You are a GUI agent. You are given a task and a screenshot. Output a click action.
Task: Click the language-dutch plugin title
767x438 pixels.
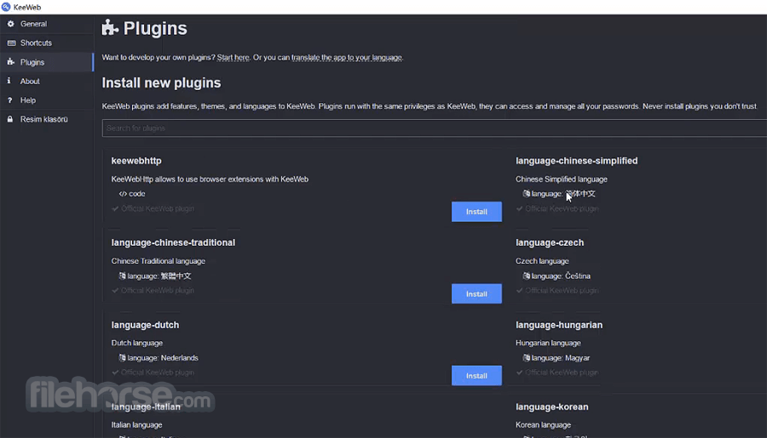pos(145,325)
